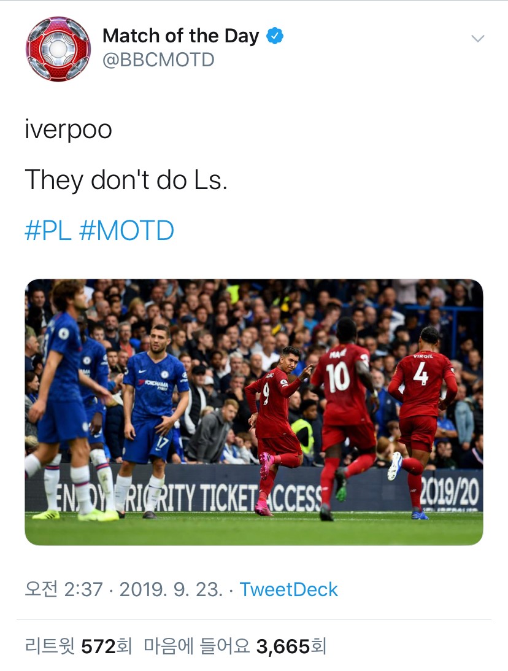This screenshot has height=671, width=508.
Task: Click the tweet timestamp 2019. 9. 23.
Action: click(171, 589)
